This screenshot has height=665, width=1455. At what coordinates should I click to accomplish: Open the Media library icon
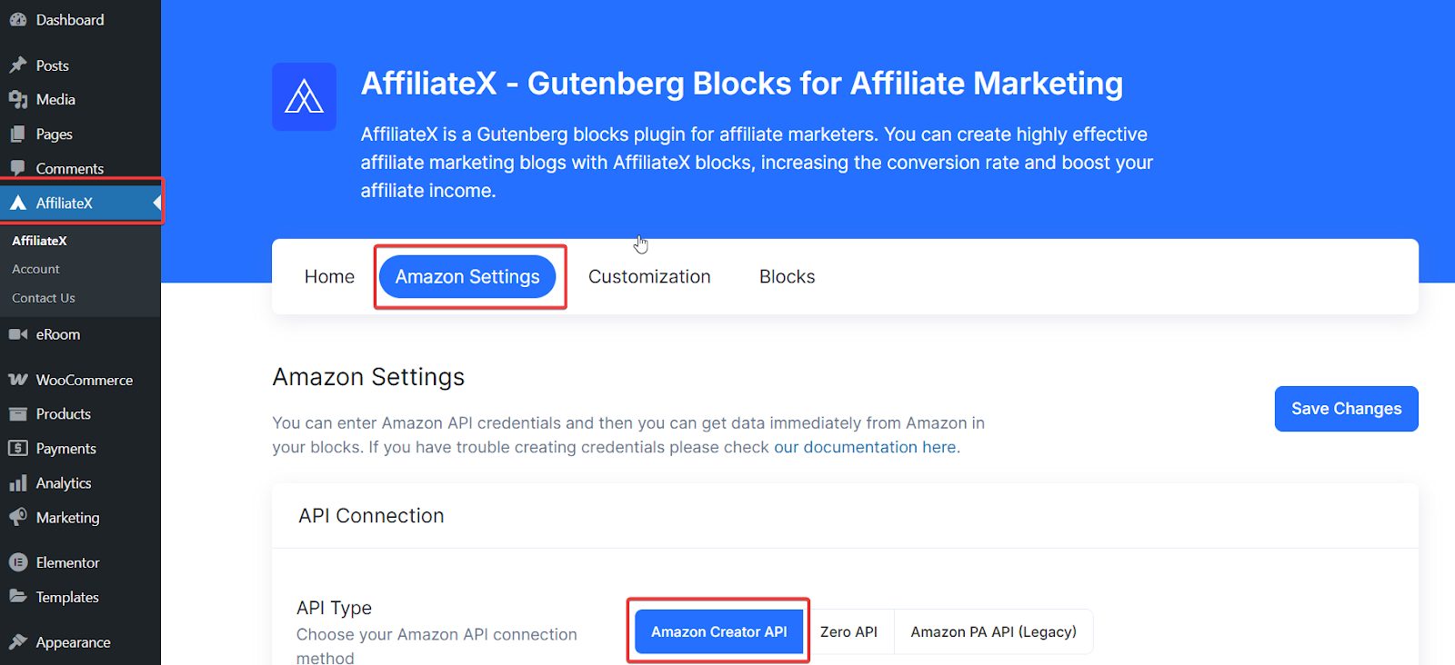[19, 99]
